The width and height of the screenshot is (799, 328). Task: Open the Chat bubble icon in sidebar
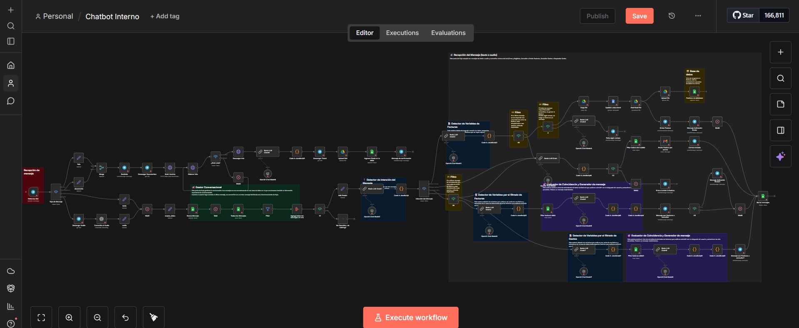(11, 101)
